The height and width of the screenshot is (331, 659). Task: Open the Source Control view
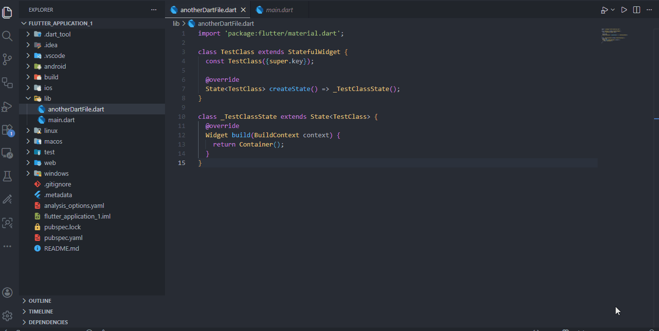[7, 58]
